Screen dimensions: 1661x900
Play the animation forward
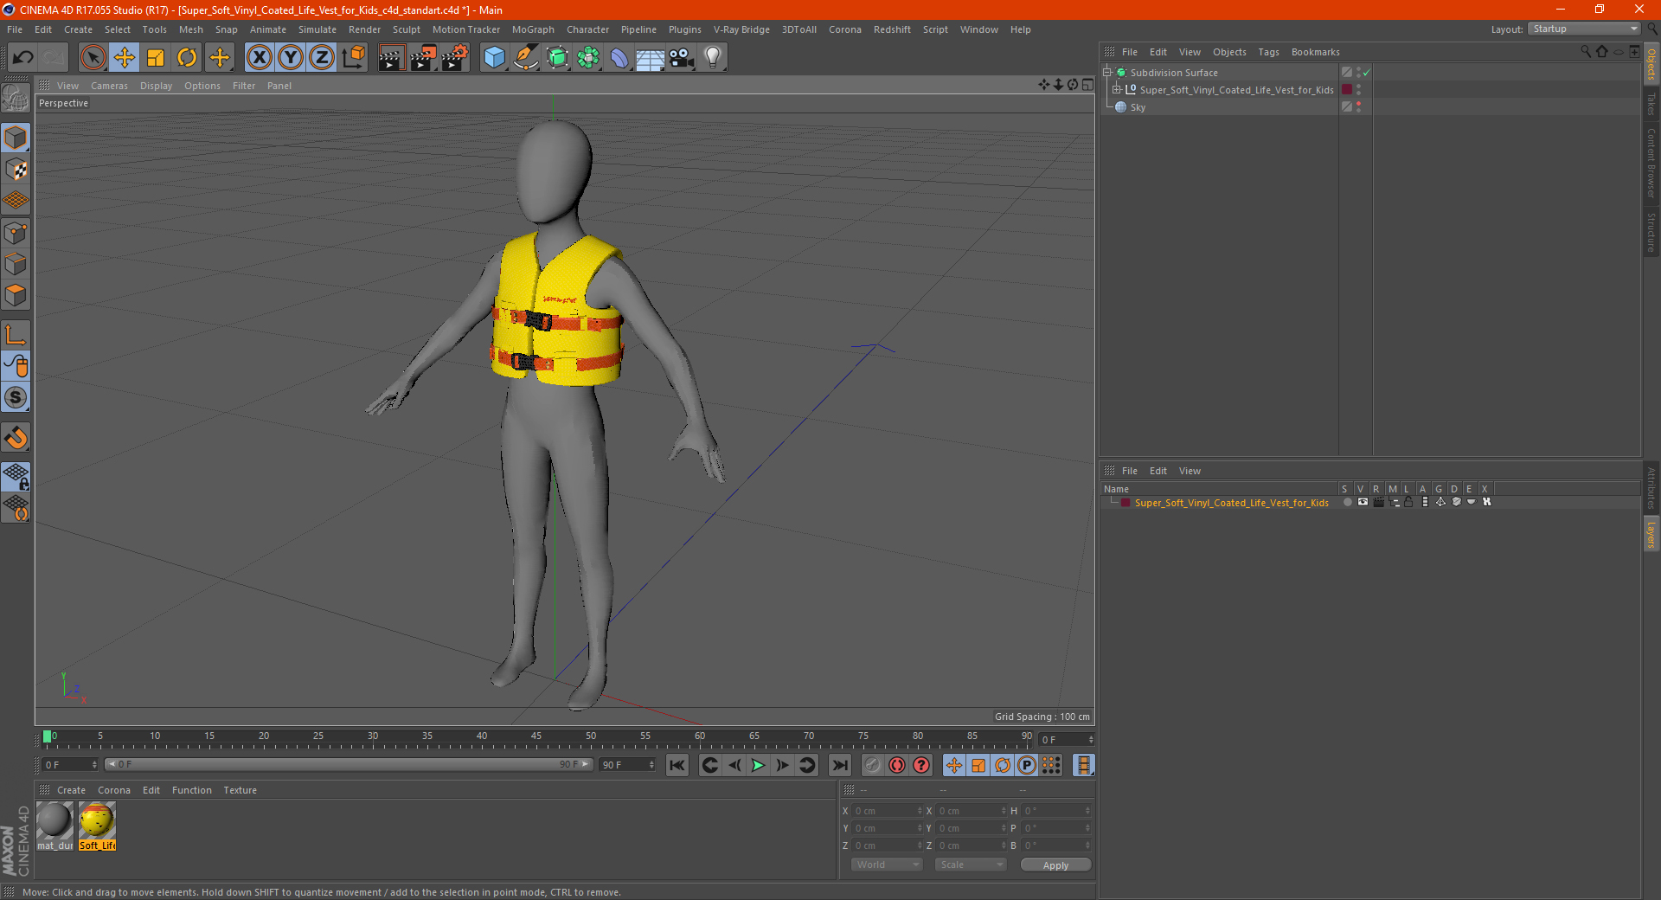pyautogui.click(x=758, y=765)
